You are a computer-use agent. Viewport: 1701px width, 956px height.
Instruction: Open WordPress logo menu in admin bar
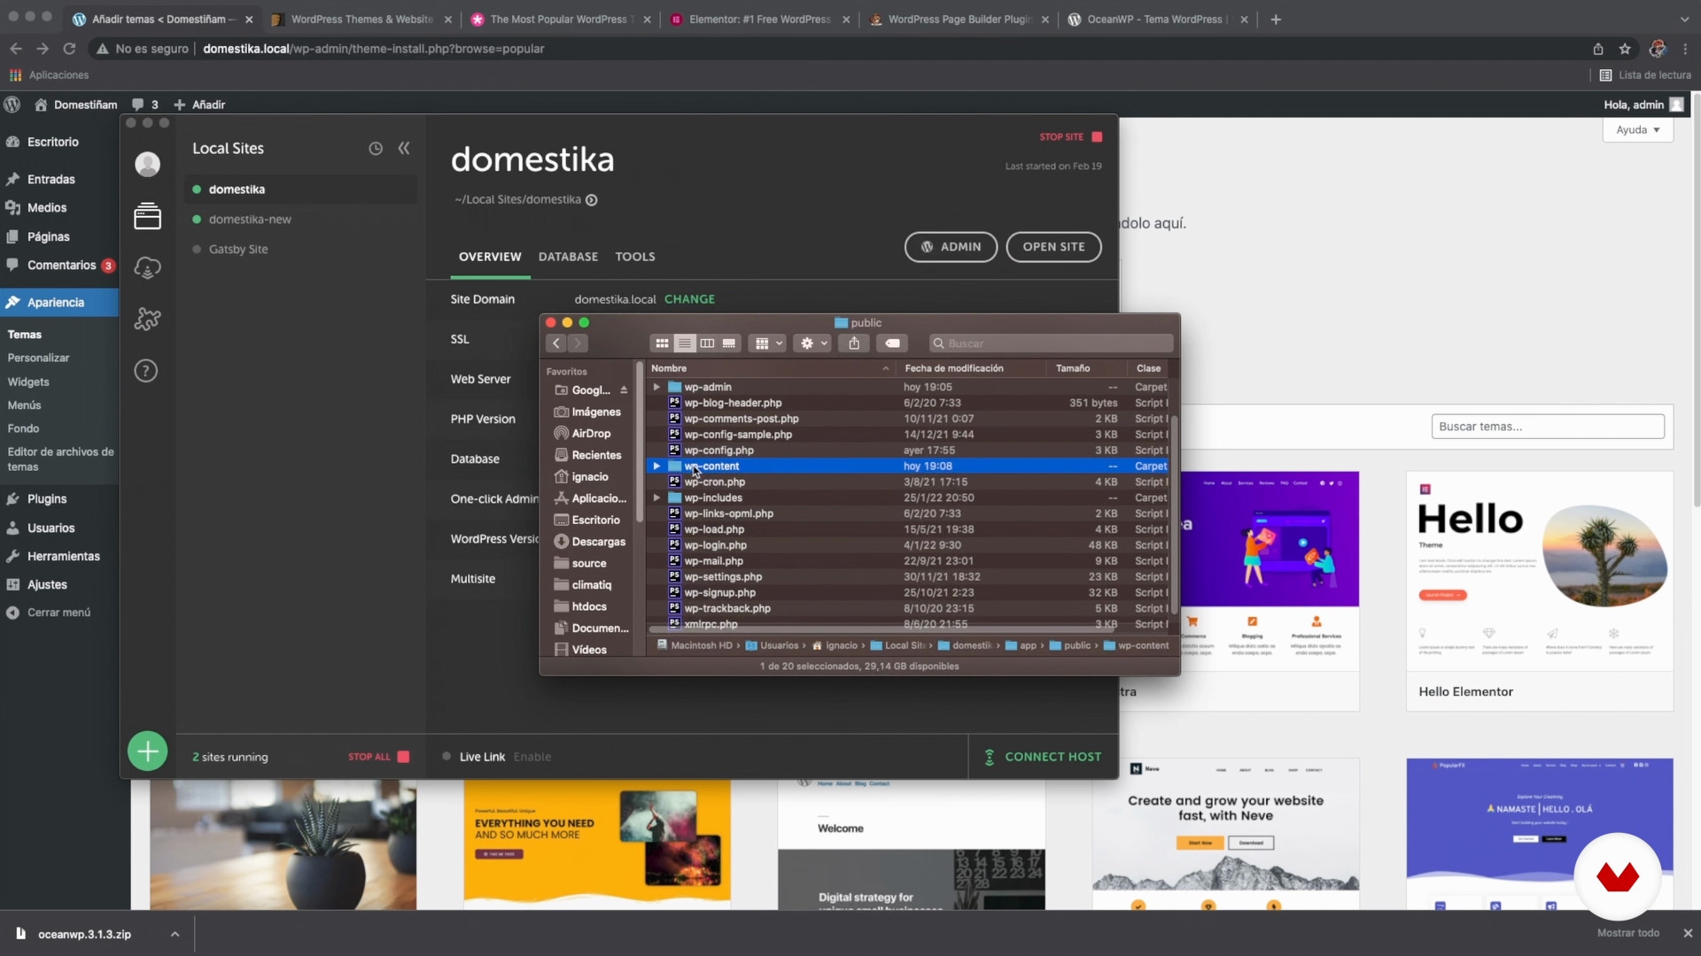[x=12, y=104]
